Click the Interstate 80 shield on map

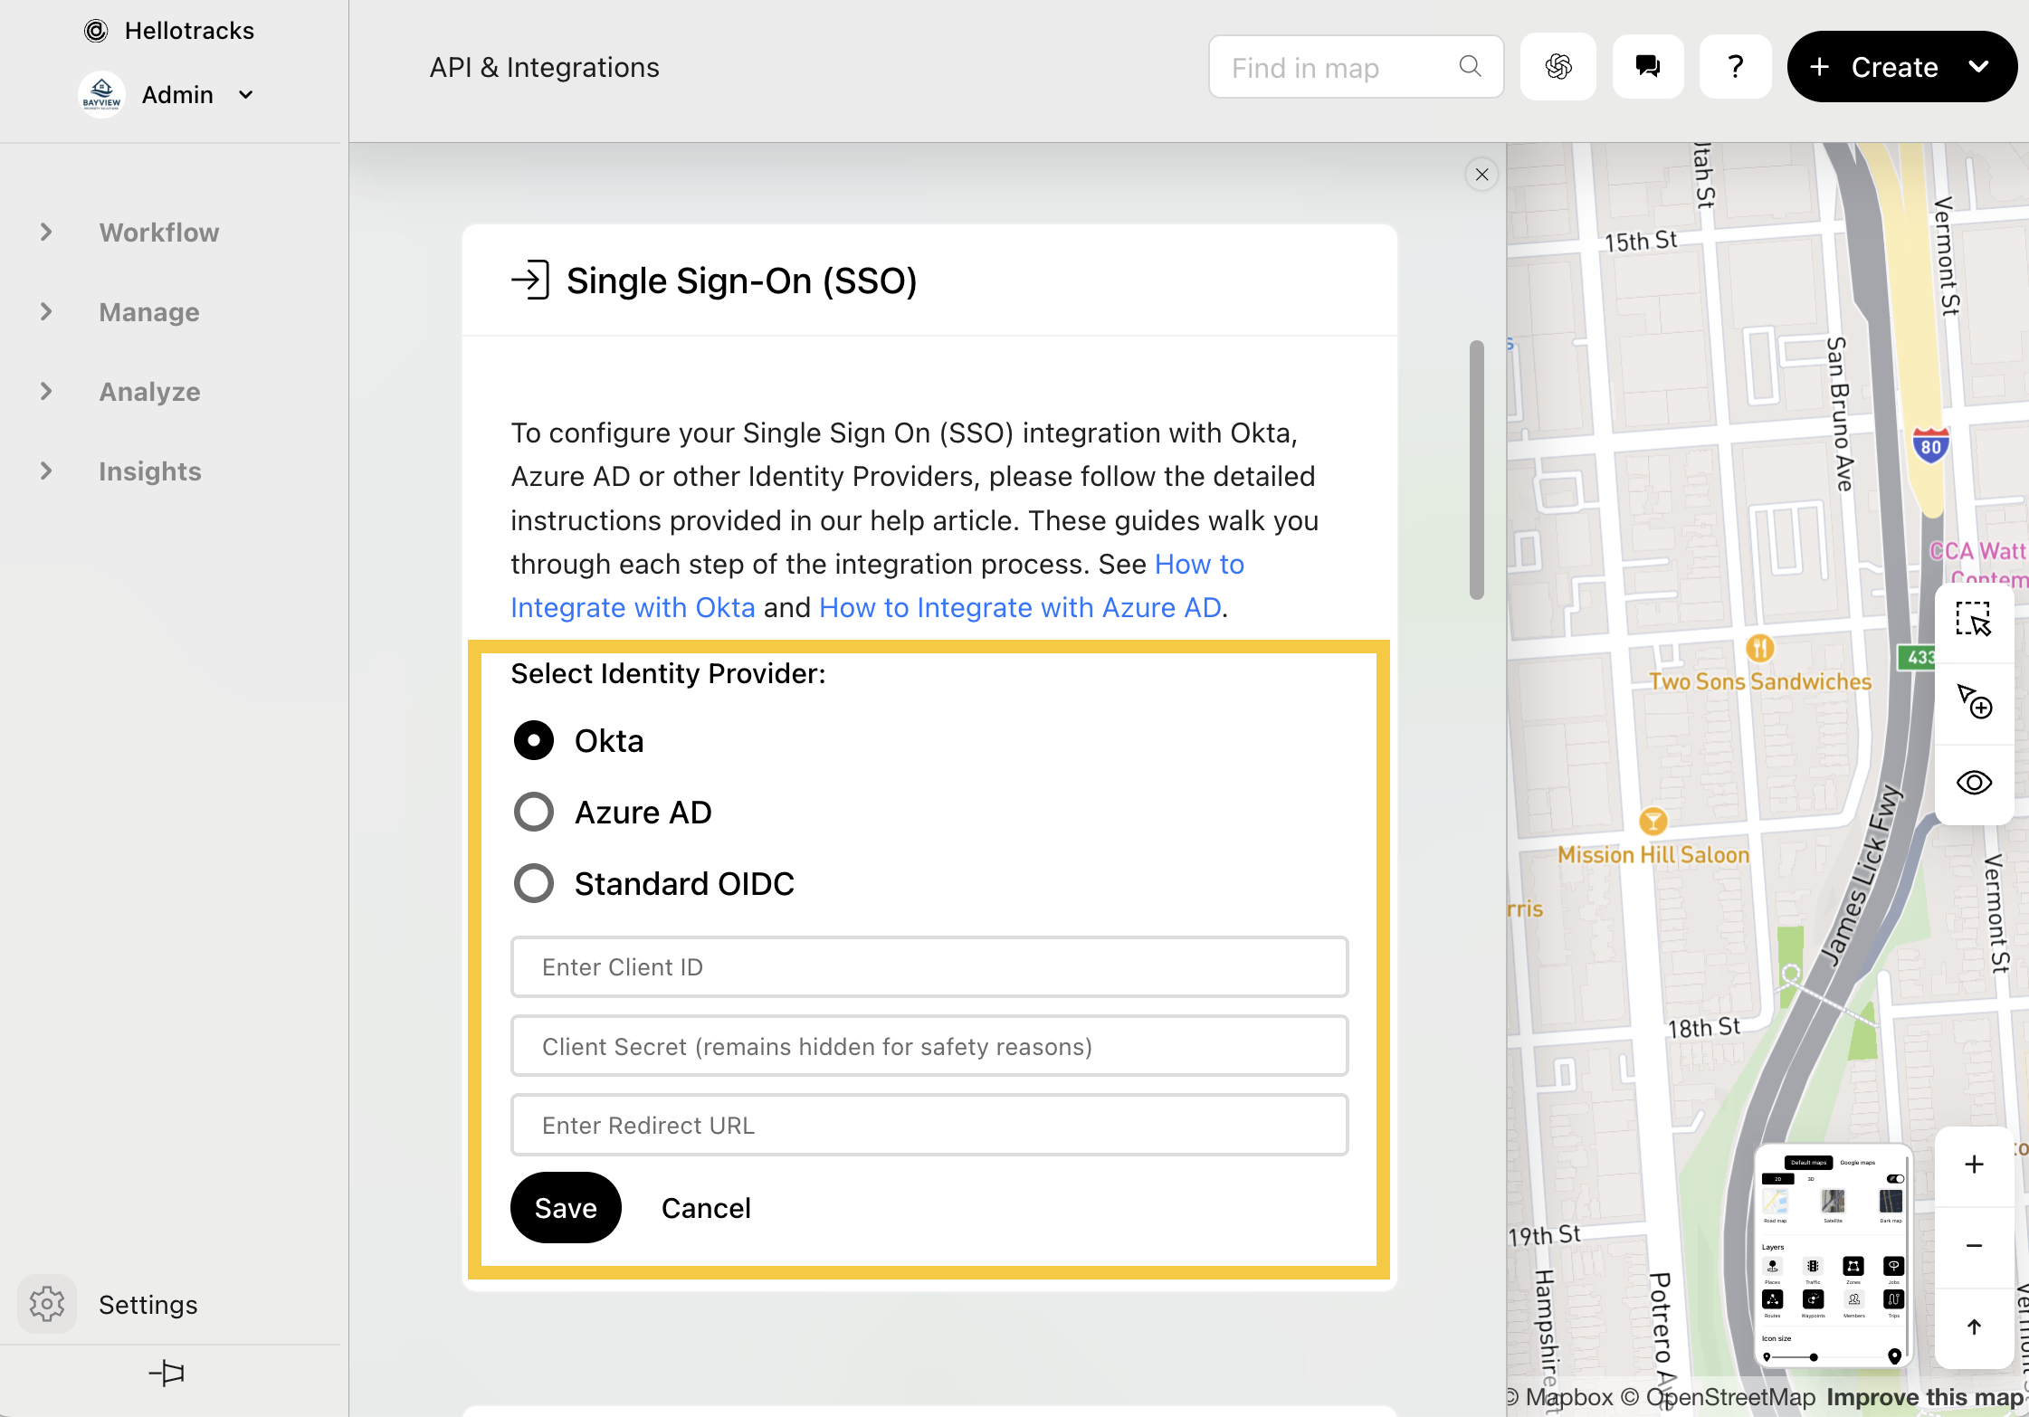pyautogui.click(x=1930, y=445)
